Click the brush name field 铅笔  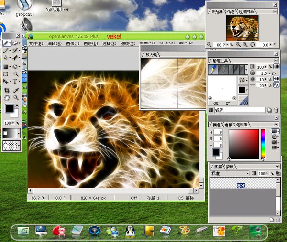(x=239, y=110)
